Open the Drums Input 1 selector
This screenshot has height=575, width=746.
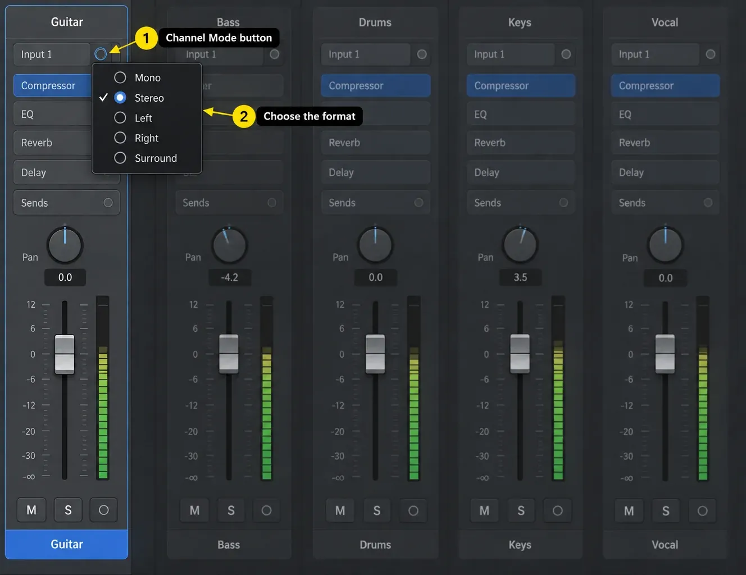pyautogui.click(x=366, y=54)
